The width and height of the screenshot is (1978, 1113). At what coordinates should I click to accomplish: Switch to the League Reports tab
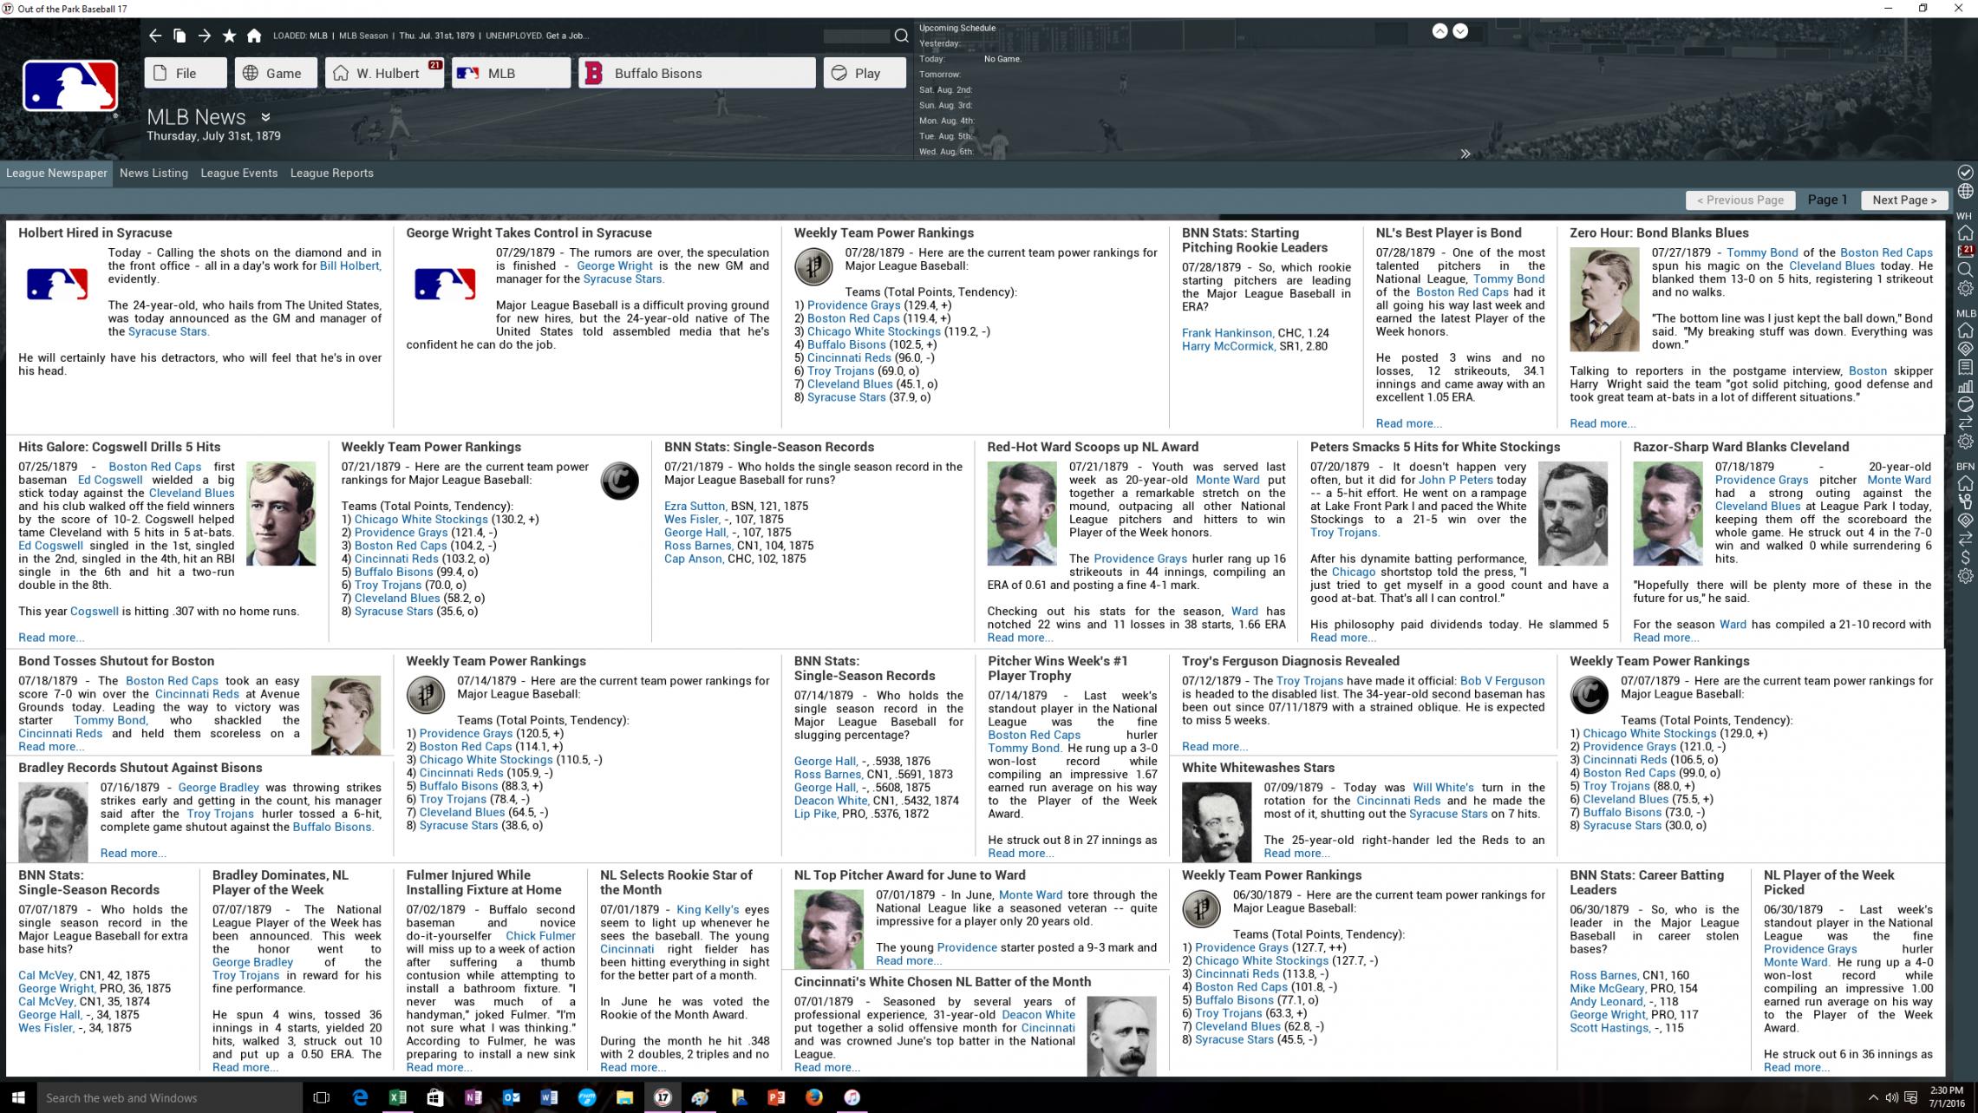(x=331, y=173)
